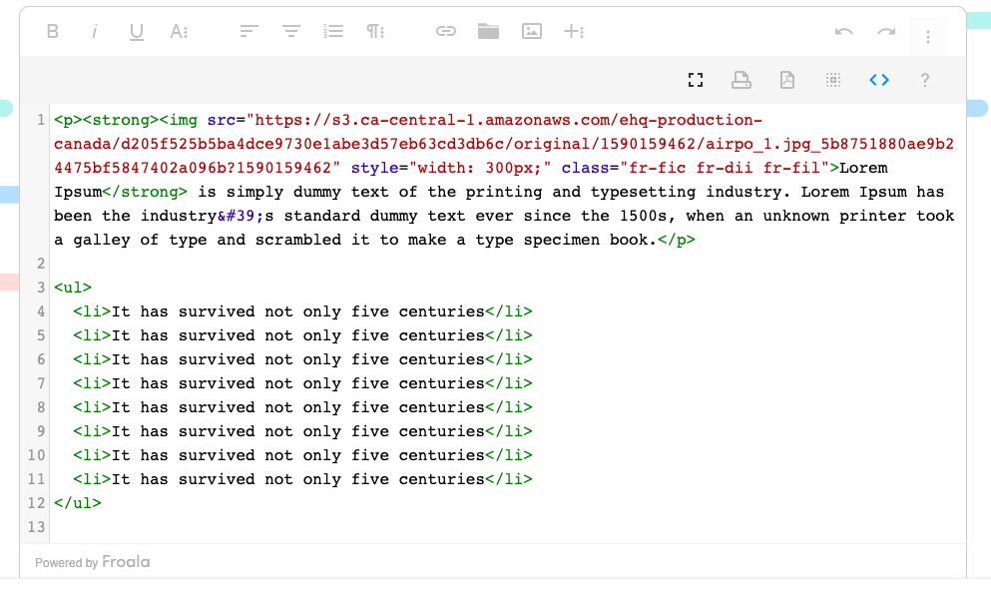Click the Redo icon
This screenshot has width=991, height=590.
(885, 31)
